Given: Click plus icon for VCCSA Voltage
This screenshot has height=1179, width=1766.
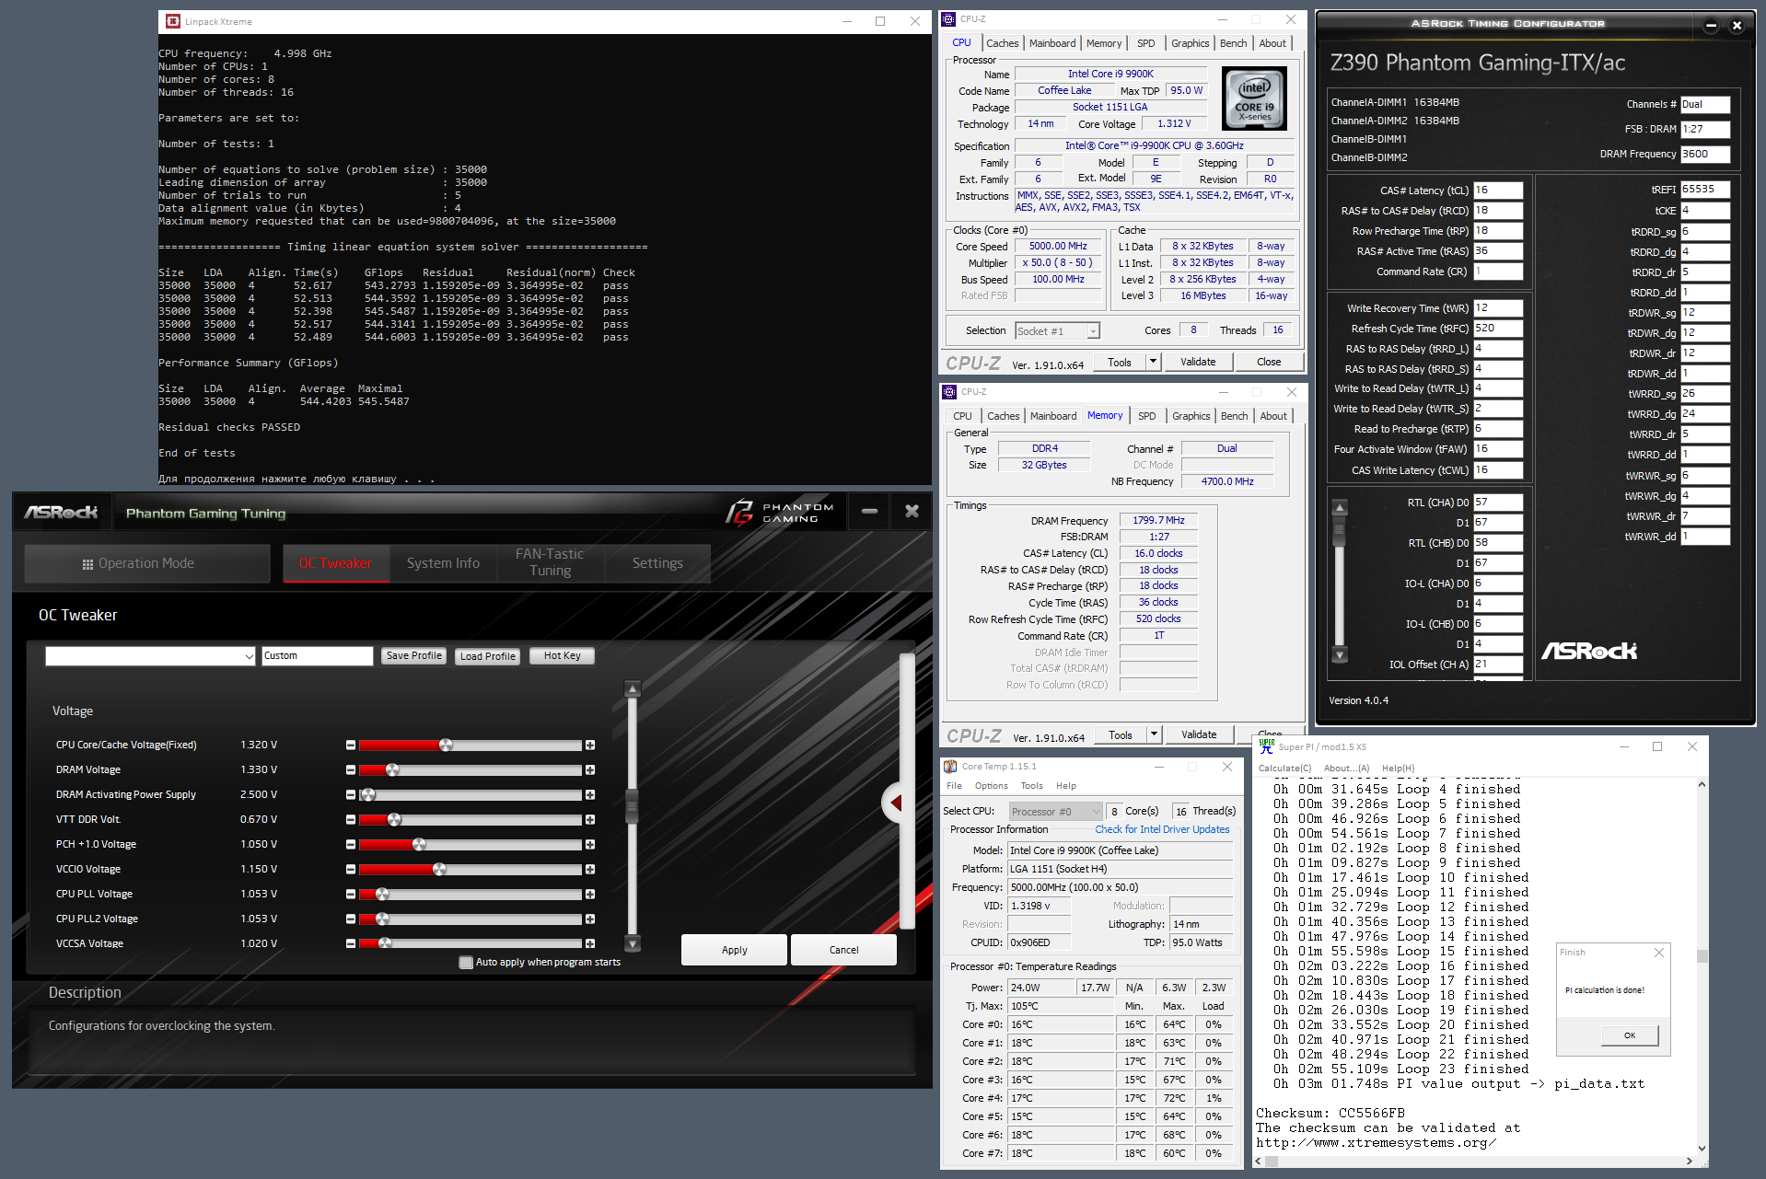Looking at the screenshot, I should pyautogui.click(x=590, y=943).
